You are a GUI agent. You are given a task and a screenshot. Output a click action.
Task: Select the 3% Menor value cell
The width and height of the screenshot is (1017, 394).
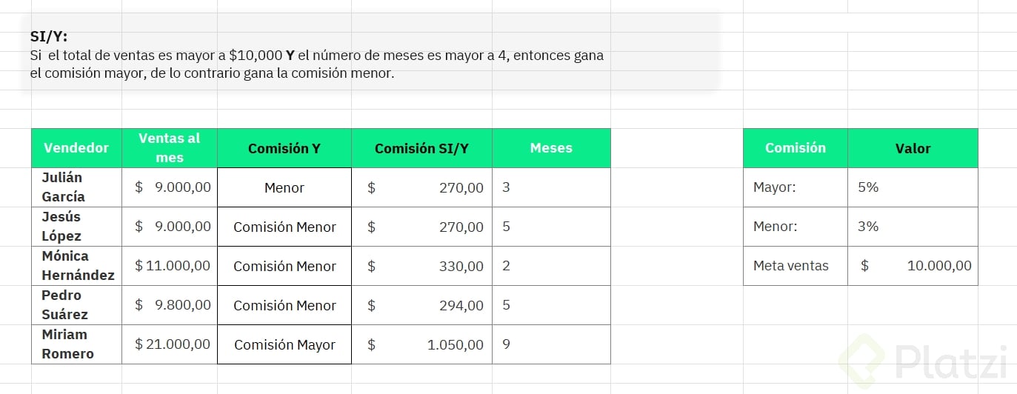[x=913, y=227]
